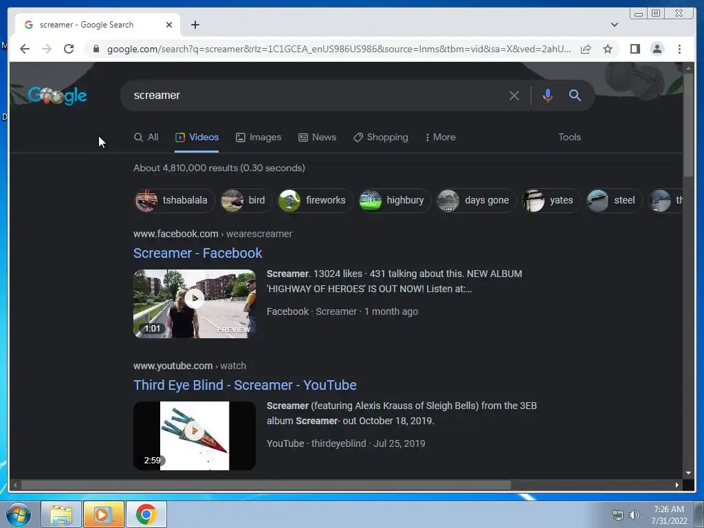This screenshot has height=528, width=704.
Task: Expand the tab search chevron
Action: coord(614,25)
